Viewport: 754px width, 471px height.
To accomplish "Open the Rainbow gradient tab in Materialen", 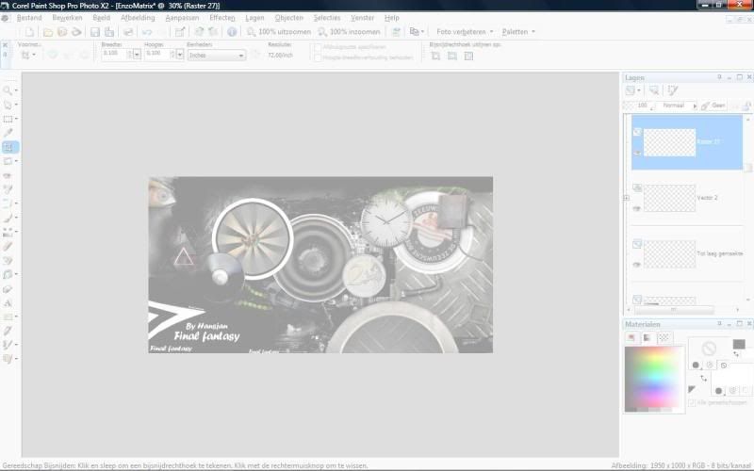I will click(647, 337).
